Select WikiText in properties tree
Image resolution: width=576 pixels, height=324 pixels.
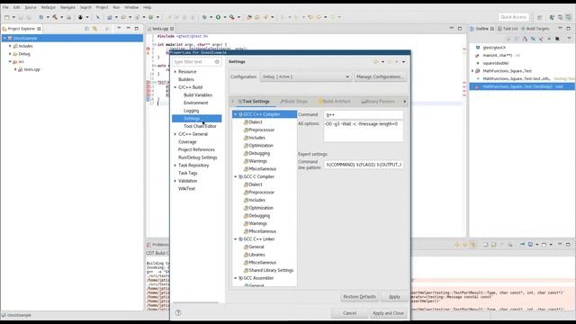point(186,189)
